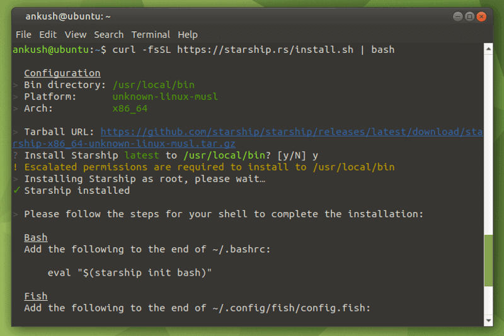This screenshot has height=336, width=504.
Task: Click the scrollbar down arrow
Action: [489, 320]
